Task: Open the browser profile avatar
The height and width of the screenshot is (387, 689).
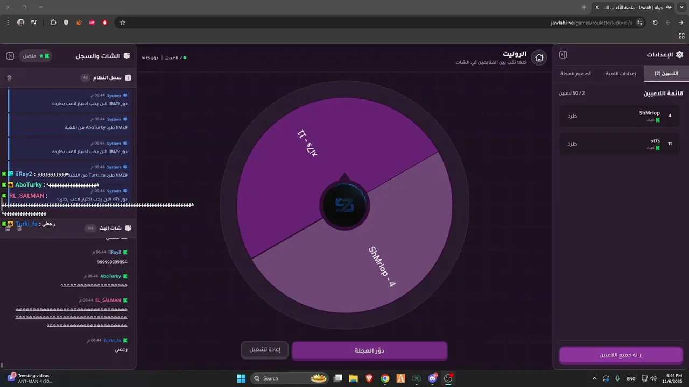Action: pyautogui.click(x=21, y=23)
